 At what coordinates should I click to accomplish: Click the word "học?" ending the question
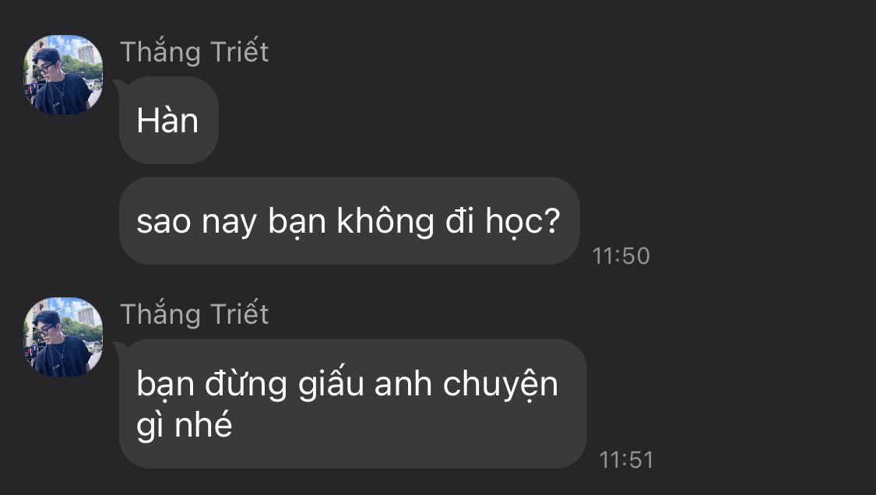pos(522,223)
